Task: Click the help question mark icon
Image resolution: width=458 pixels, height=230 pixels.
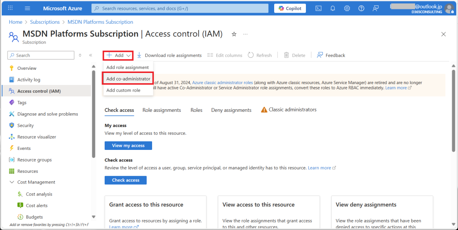Action: click(x=361, y=9)
